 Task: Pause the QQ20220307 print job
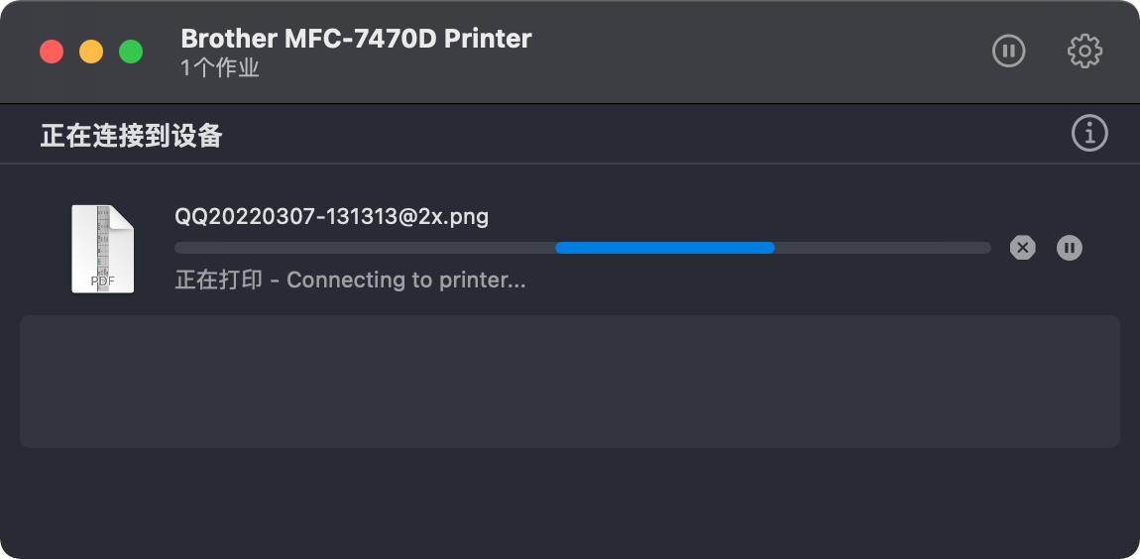click(1070, 248)
